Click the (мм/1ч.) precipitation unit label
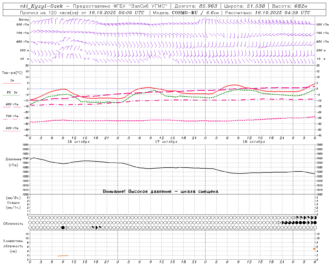 13,208
